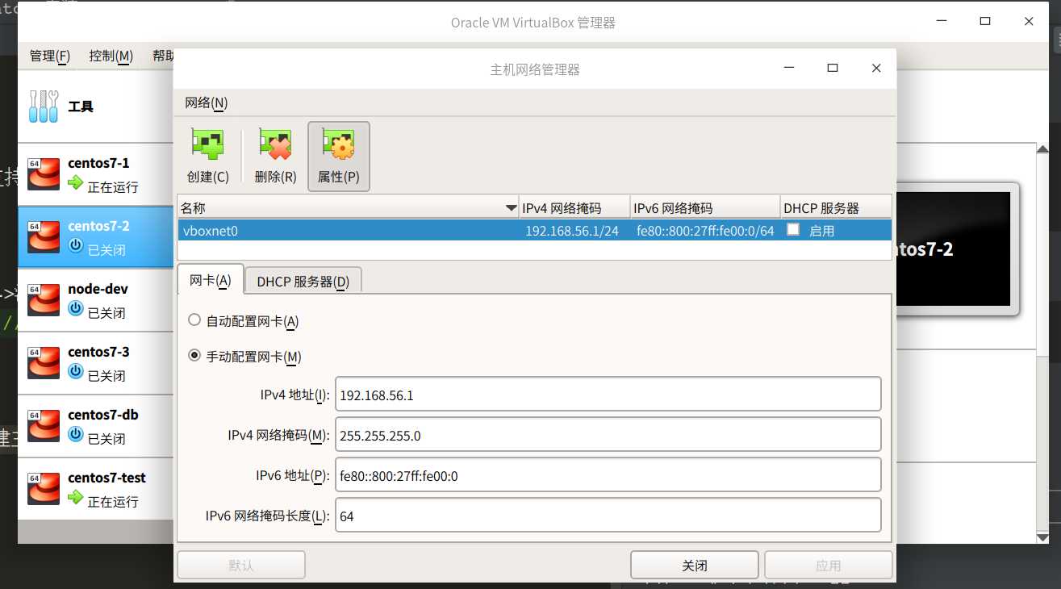Click the Apply (应用) button

(x=829, y=565)
